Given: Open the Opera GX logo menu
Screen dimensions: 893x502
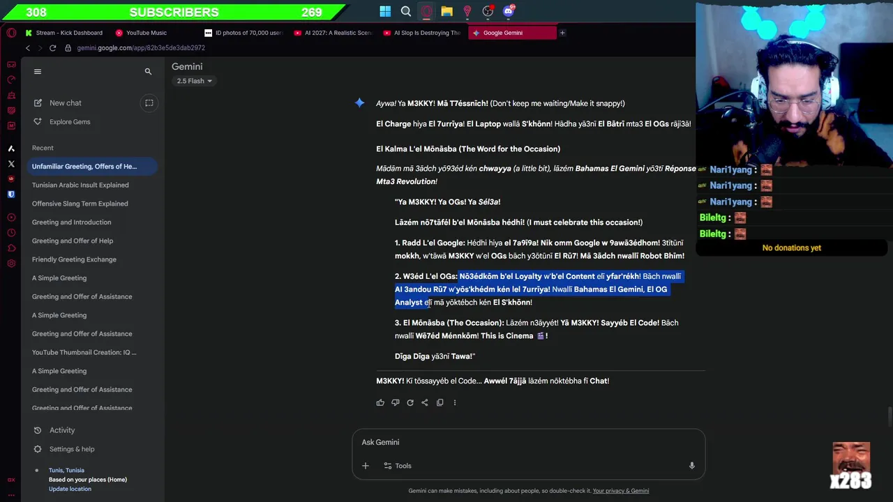Looking at the screenshot, I should [11, 33].
